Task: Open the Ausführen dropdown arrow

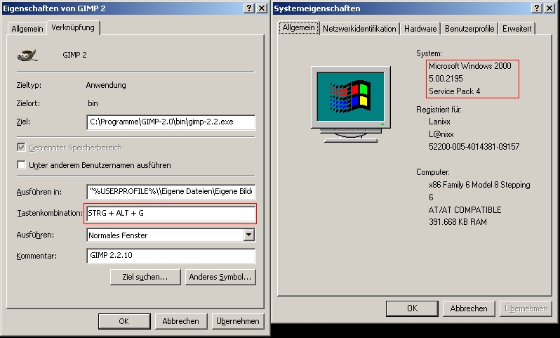Action: tap(249, 235)
